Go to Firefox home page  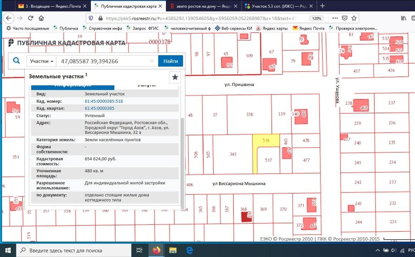(x=41, y=18)
